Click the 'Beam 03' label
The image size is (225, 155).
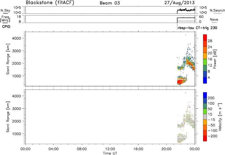pos(110,3)
